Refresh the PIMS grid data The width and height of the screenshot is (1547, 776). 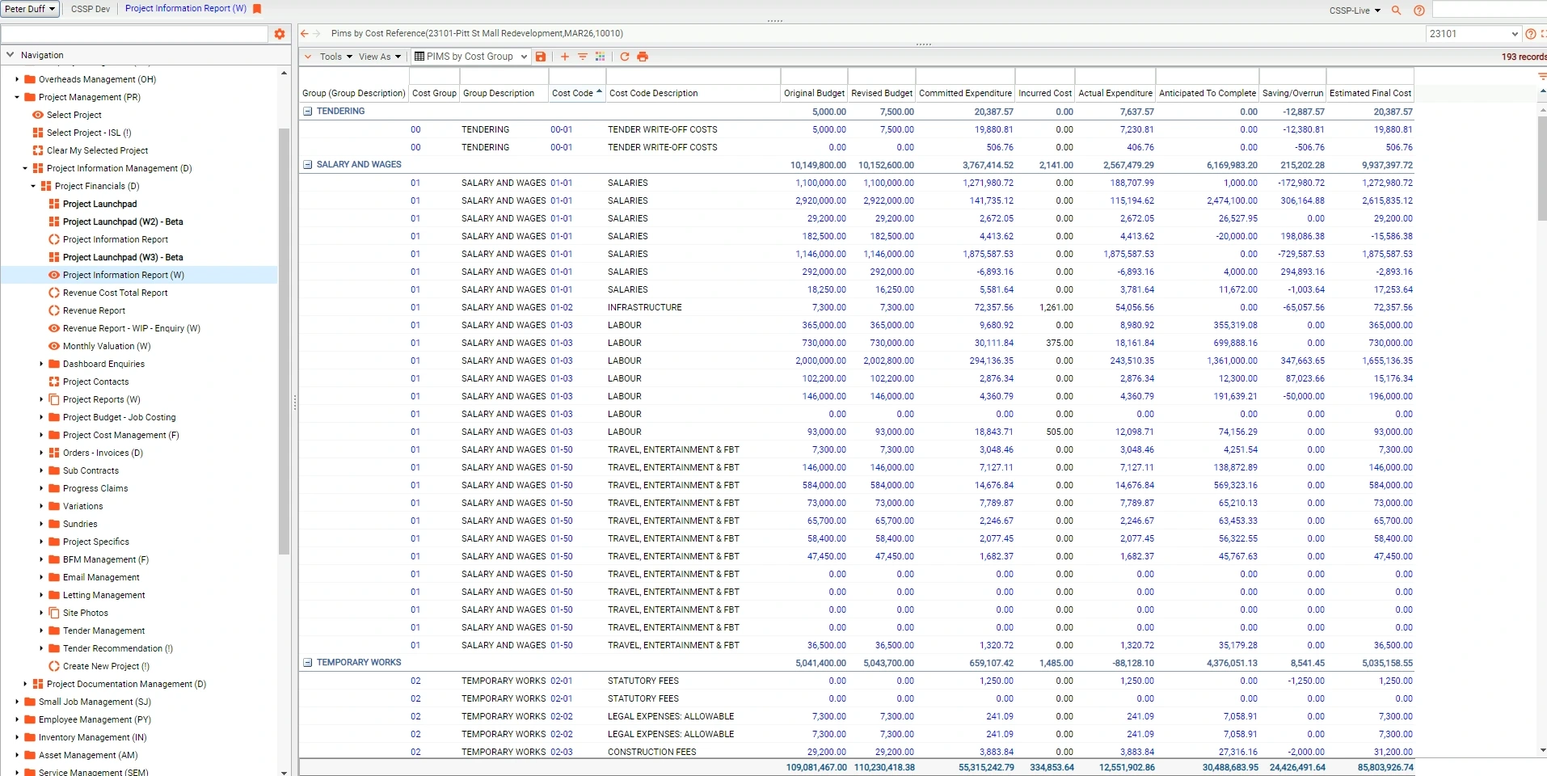[624, 57]
